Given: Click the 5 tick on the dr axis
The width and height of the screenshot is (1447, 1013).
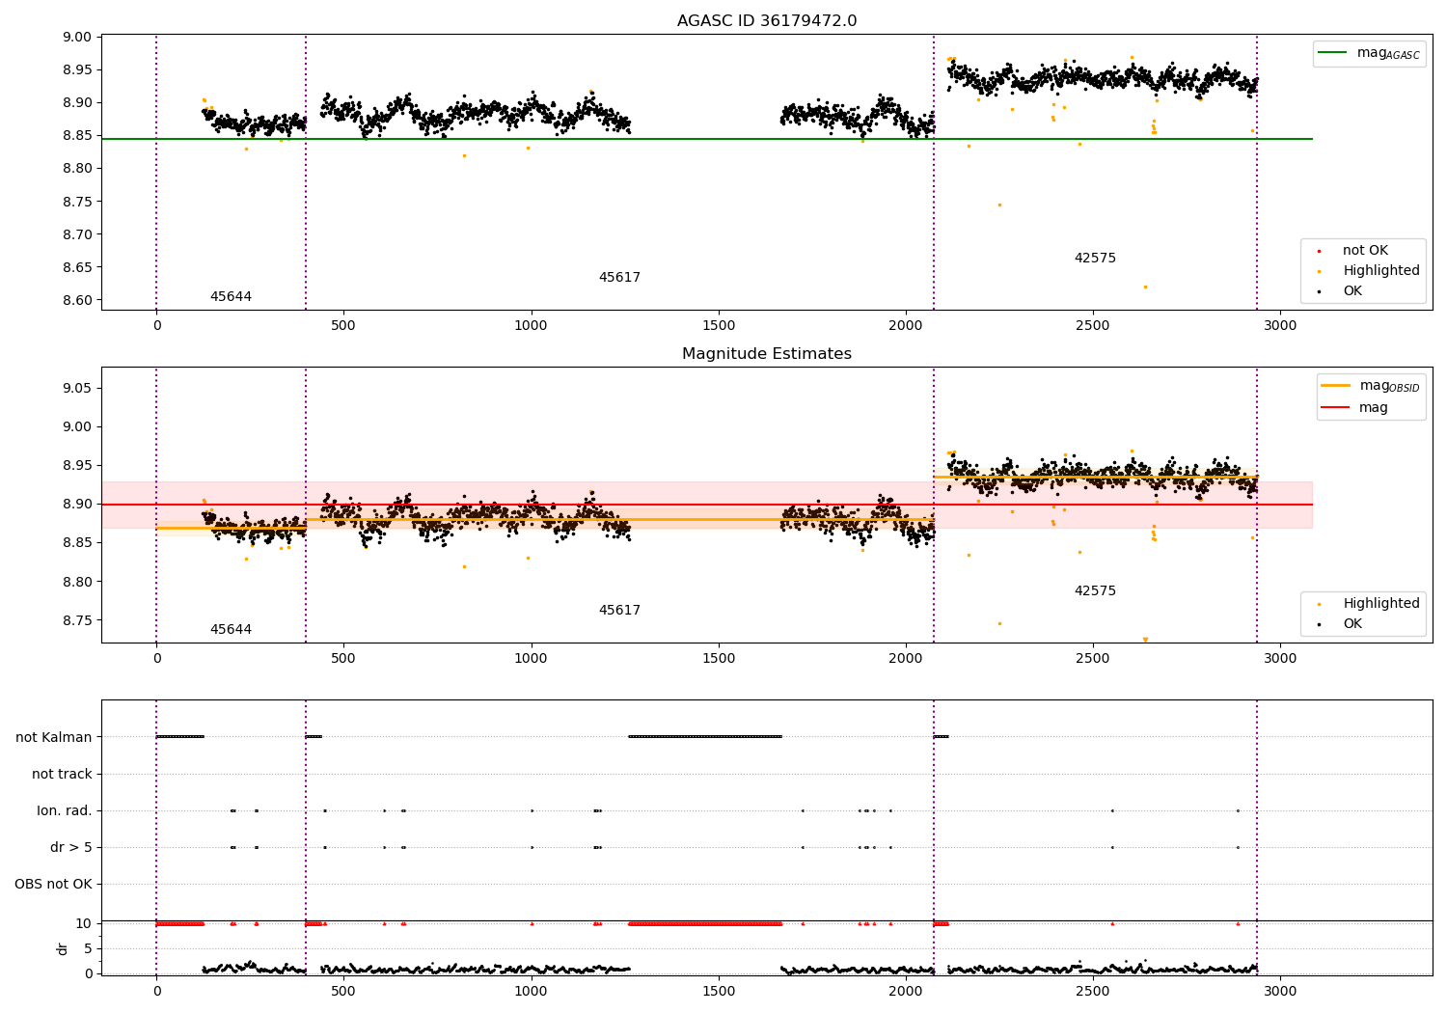Looking at the screenshot, I should pos(89,948).
